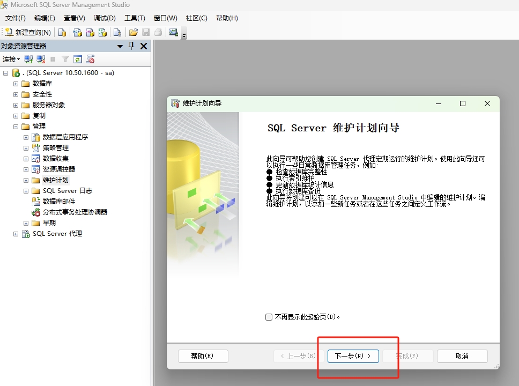The height and width of the screenshot is (386, 519).
Task: Click the 数据层应用程序 node icon
Action: pyautogui.click(x=36, y=137)
